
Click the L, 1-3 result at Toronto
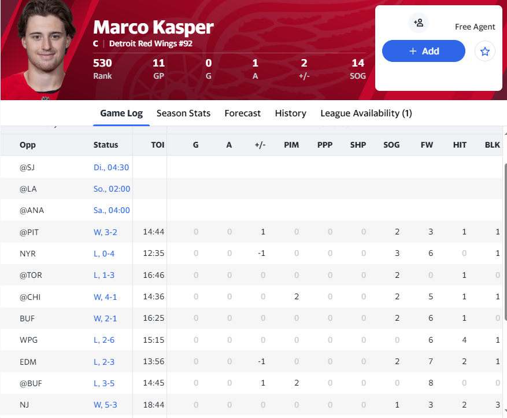click(105, 276)
